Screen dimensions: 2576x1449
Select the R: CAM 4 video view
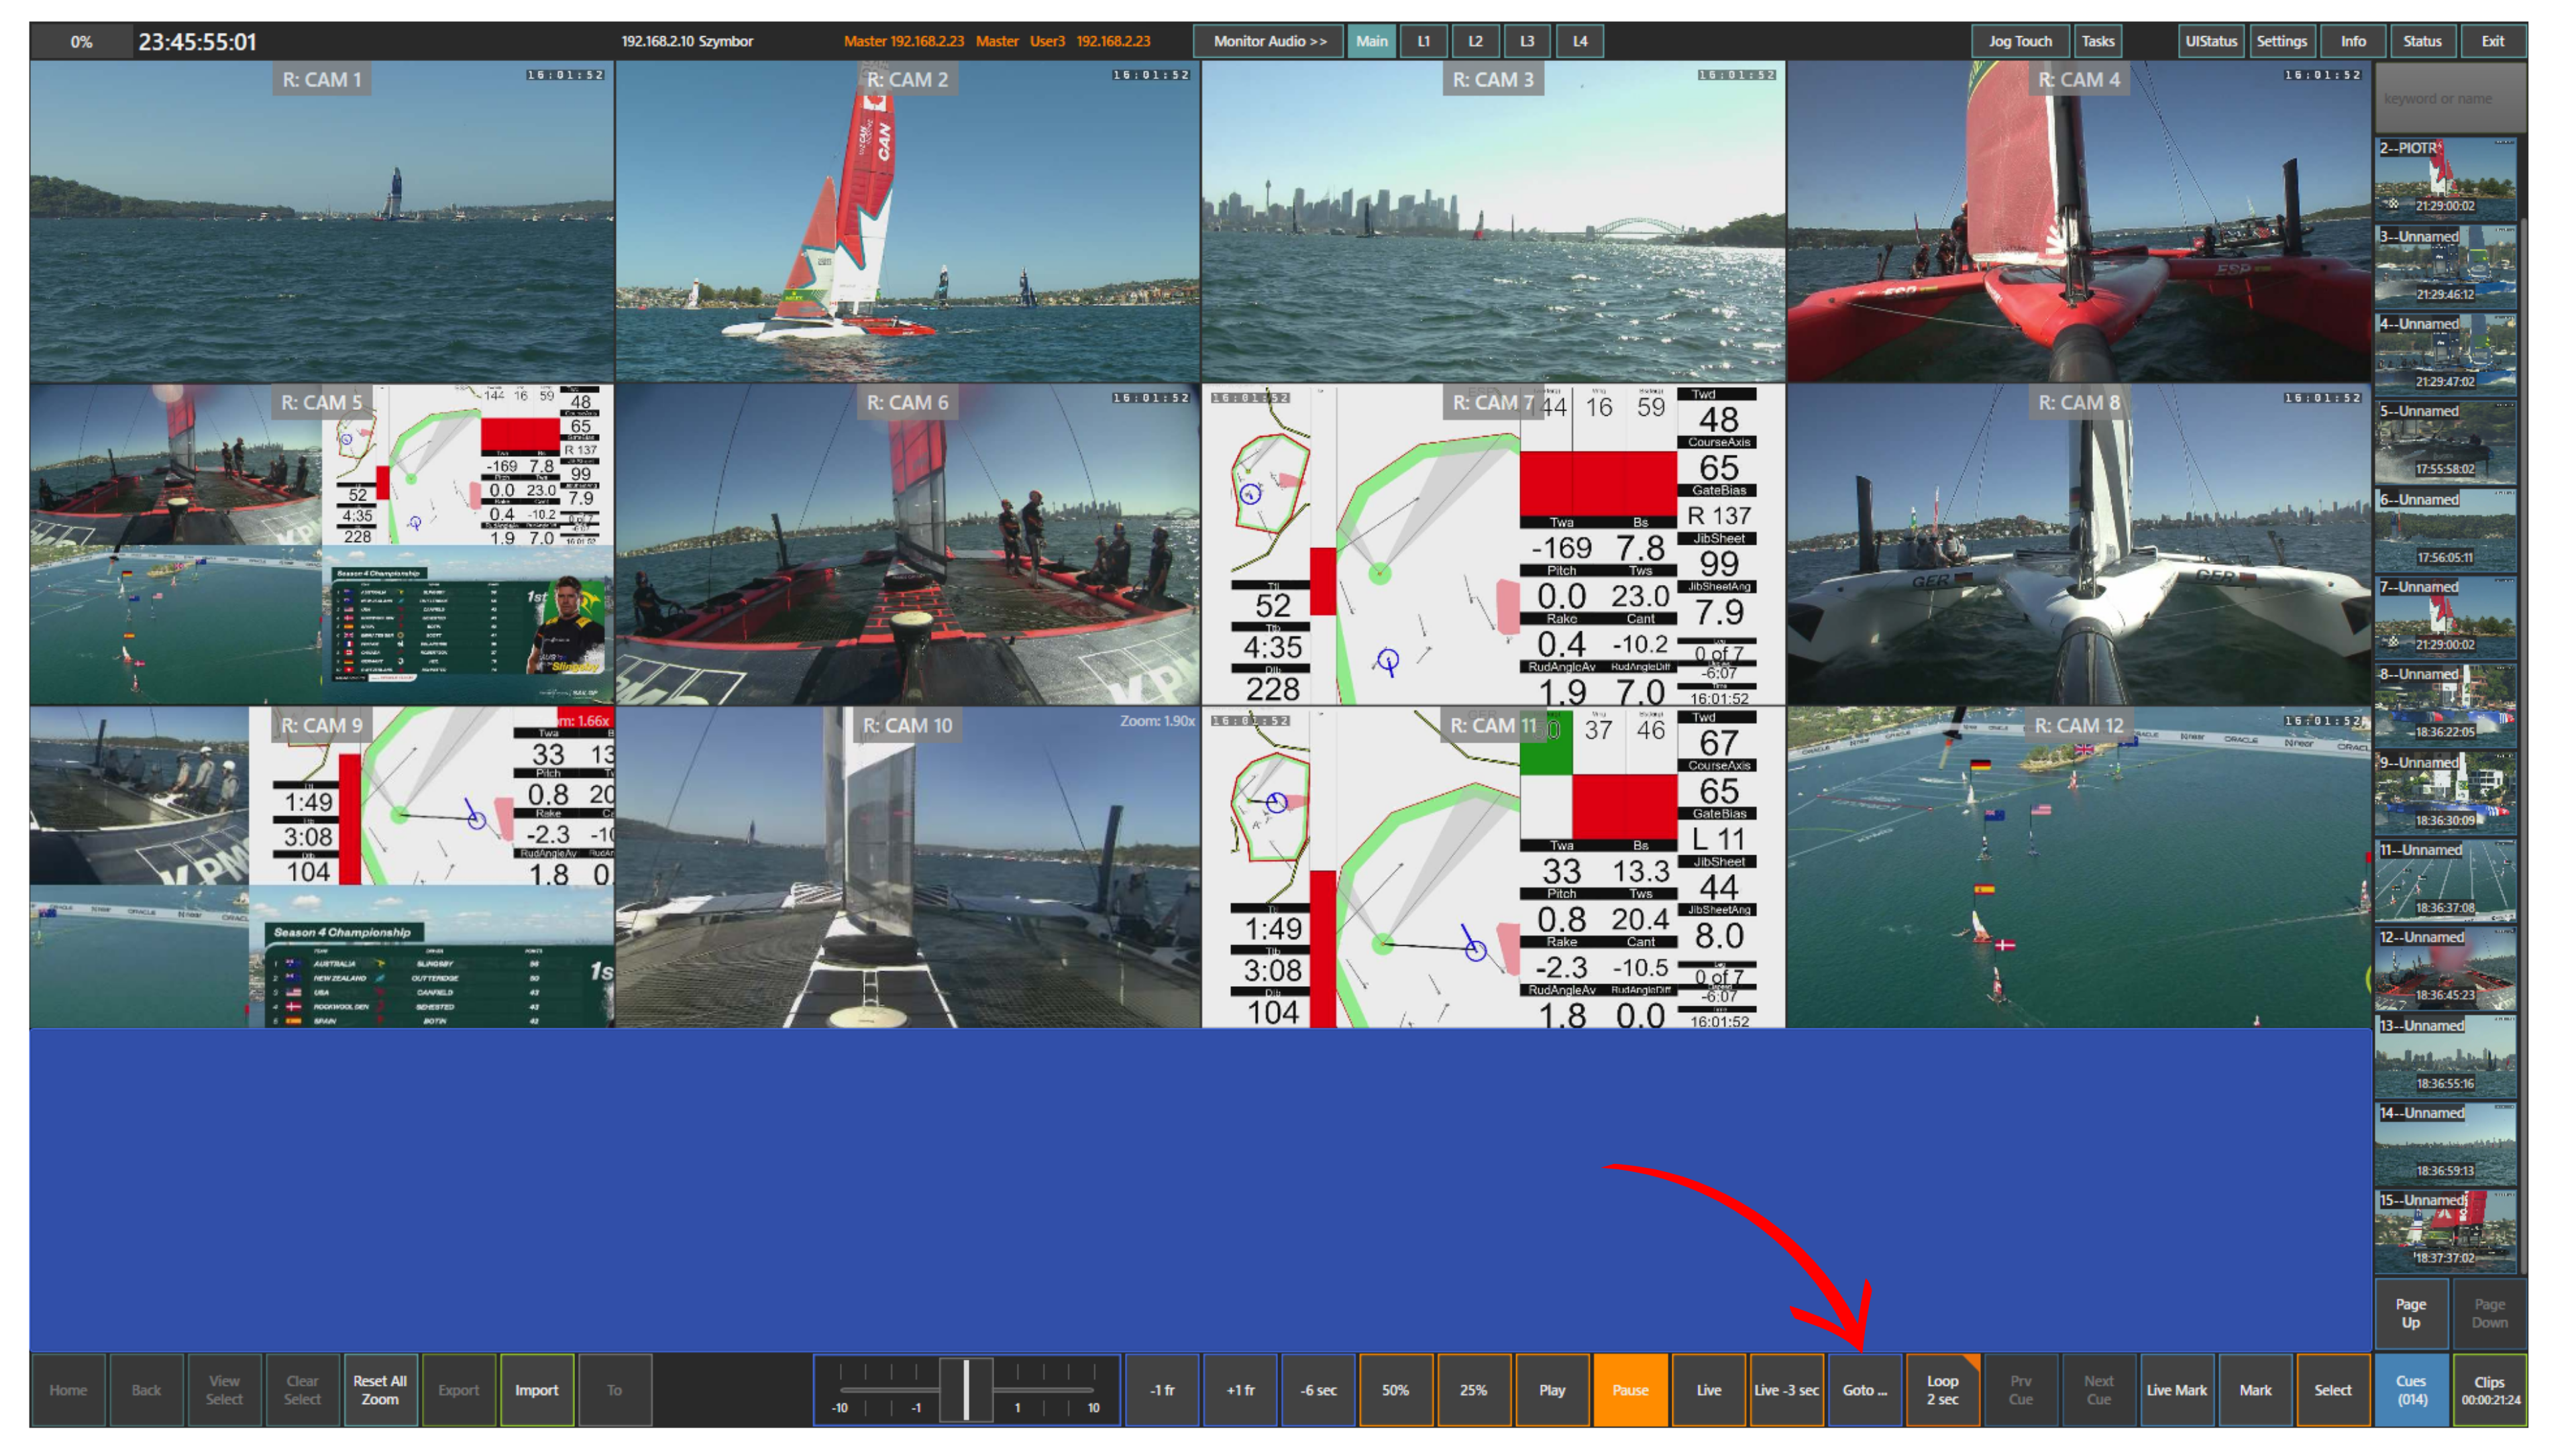coord(2078,221)
